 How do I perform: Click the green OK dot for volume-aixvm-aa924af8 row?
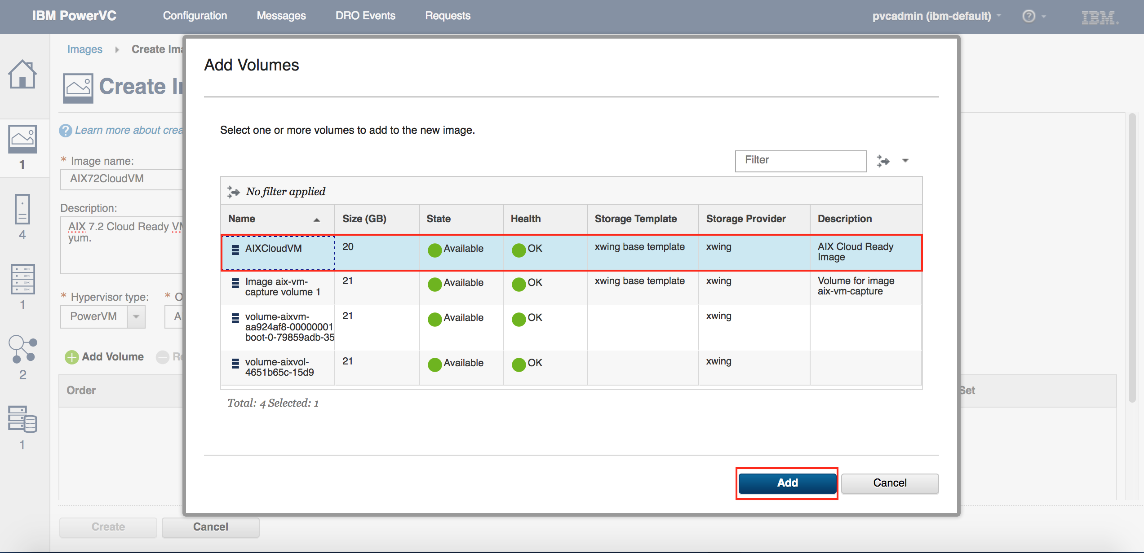[x=519, y=319]
